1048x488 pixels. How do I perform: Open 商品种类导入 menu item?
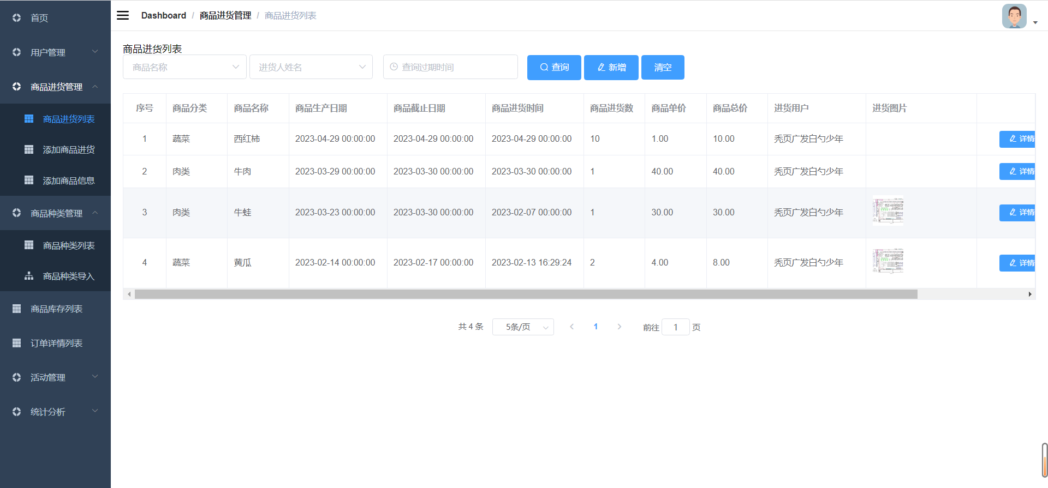[x=55, y=276]
